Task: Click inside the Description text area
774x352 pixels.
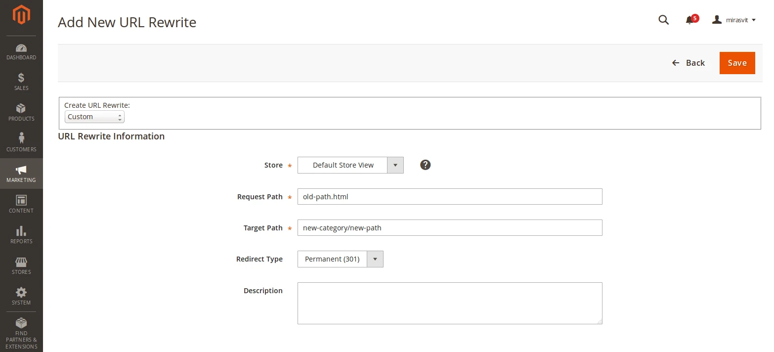Action: click(449, 303)
